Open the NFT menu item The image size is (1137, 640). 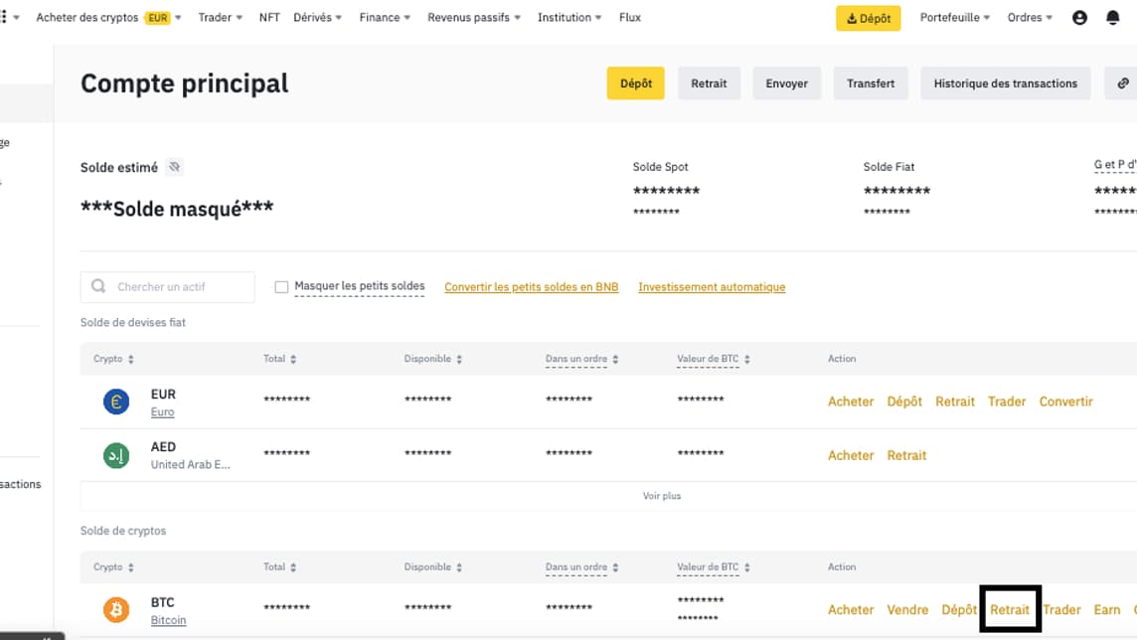(x=269, y=18)
